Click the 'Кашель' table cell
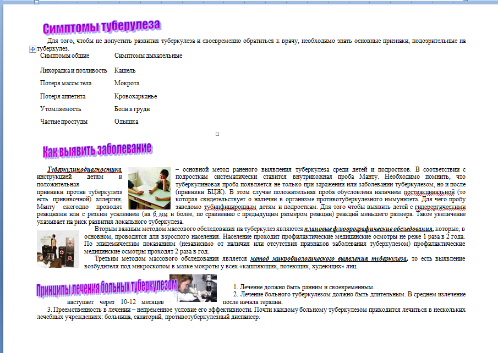Viewport: 498px width, 353px height. click(x=125, y=70)
